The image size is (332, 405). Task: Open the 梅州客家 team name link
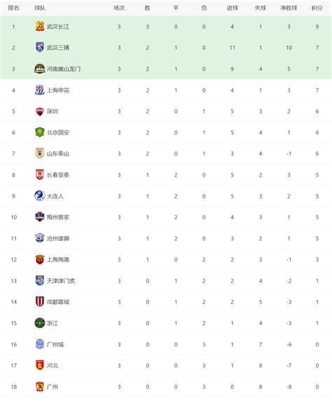(x=58, y=217)
